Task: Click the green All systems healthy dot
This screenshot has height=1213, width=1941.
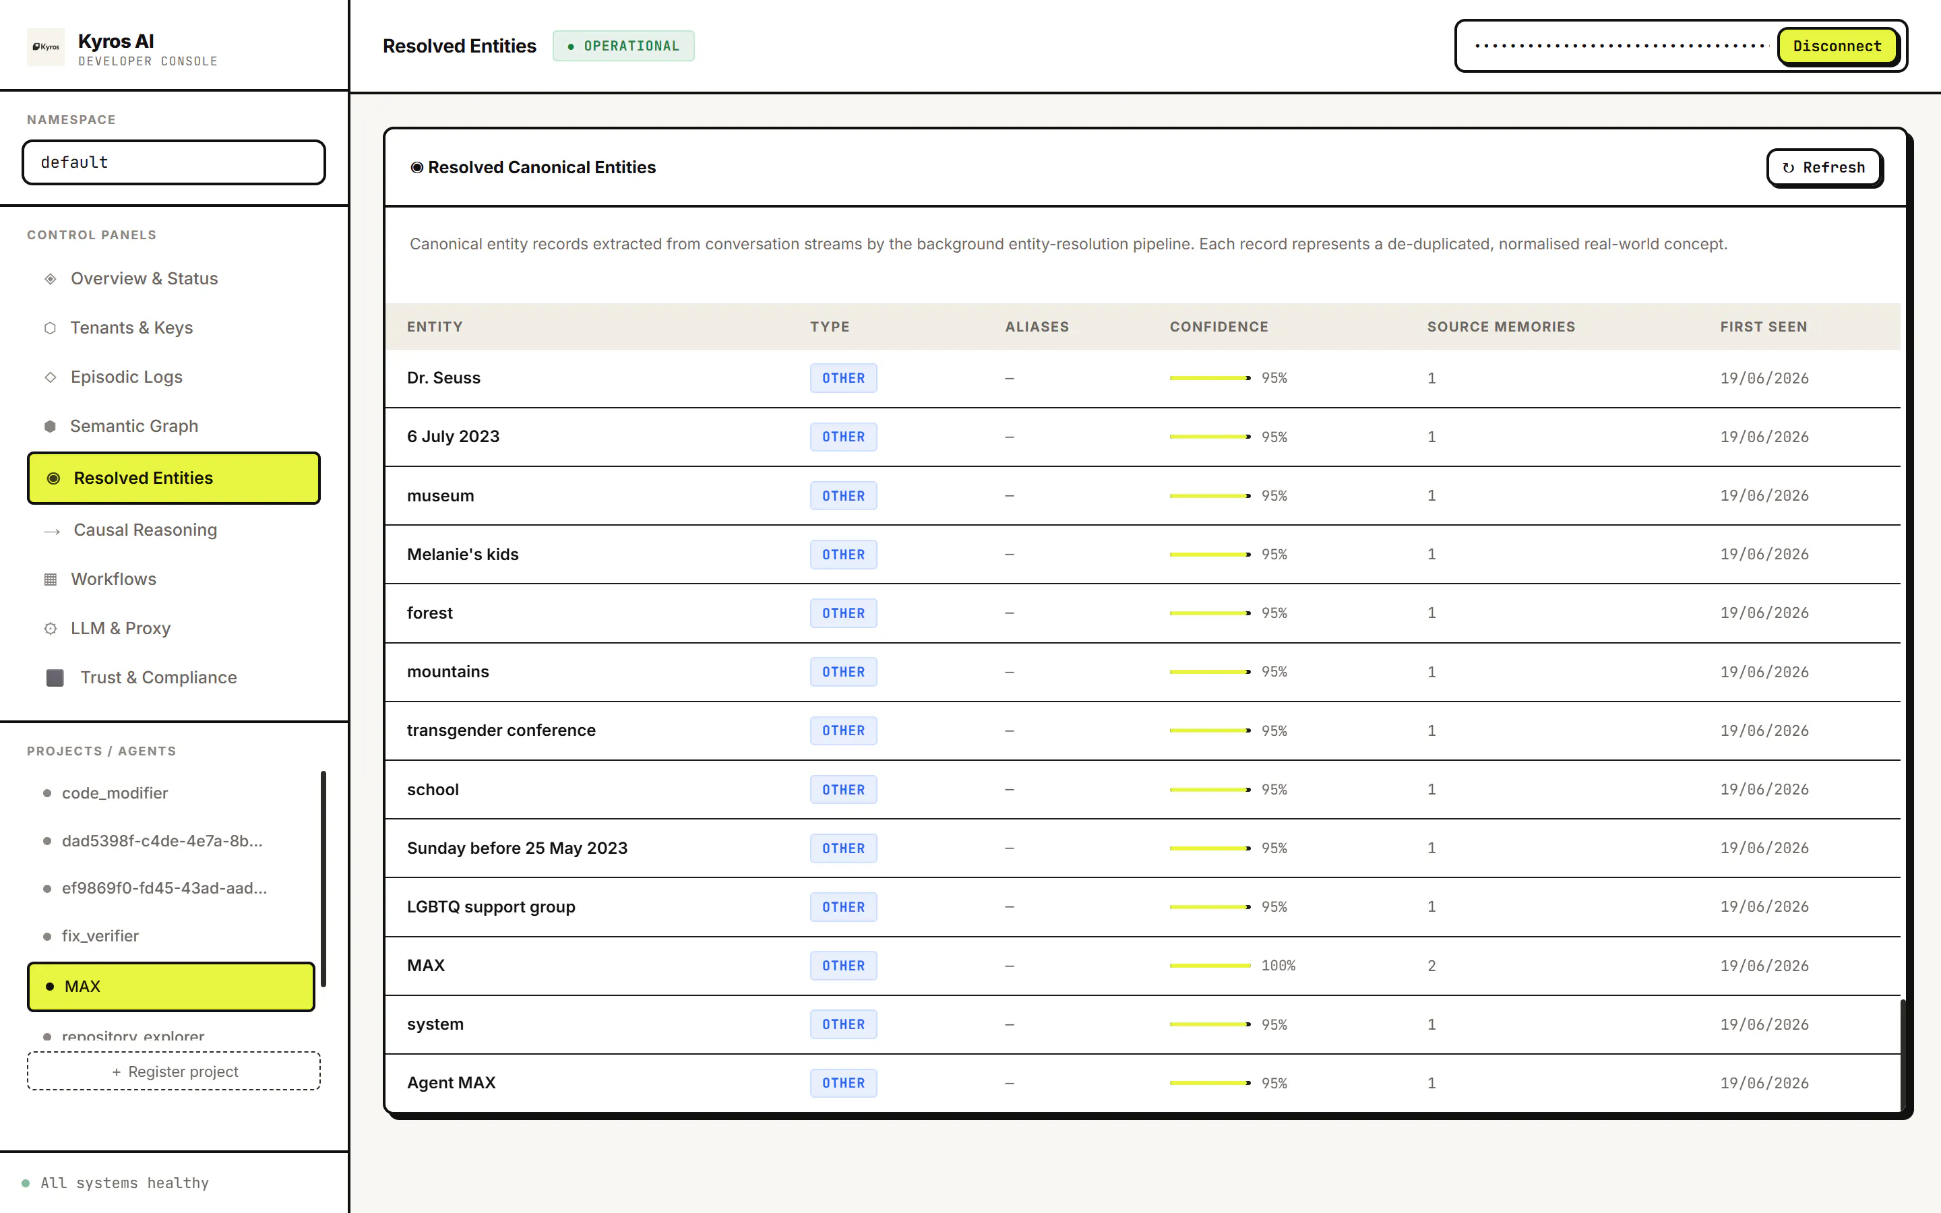Action: (26, 1183)
